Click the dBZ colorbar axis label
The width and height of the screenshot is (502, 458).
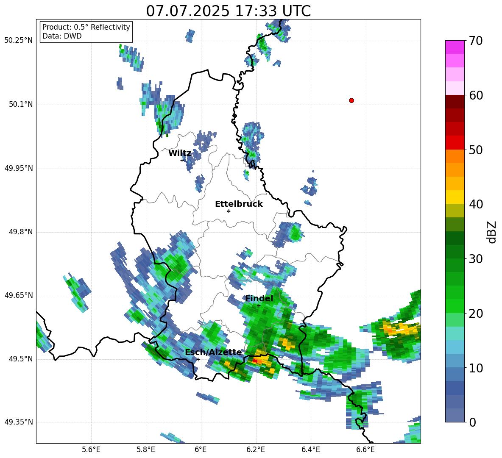(x=491, y=232)
